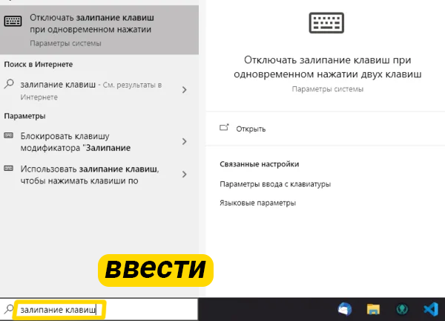
Task: Click the keyboard icon of the top search result
Action: click(13, 22)
